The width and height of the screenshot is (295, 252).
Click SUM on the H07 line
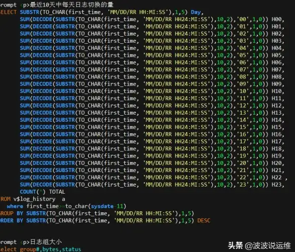(x=25, y=69)
